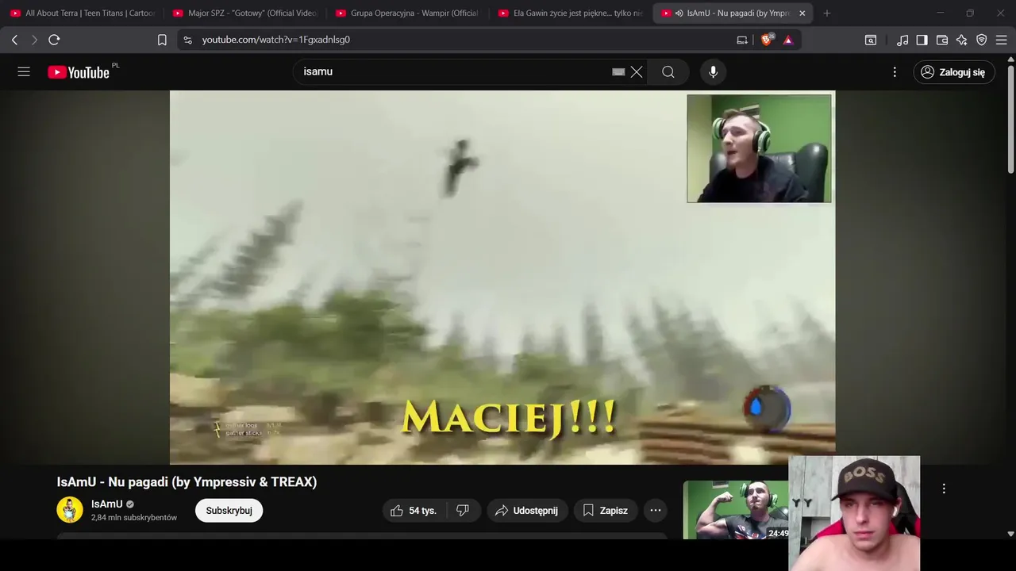Toggle the browser sidebar panel

[x=922, y=40]
